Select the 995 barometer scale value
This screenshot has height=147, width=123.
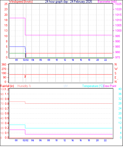117,36
